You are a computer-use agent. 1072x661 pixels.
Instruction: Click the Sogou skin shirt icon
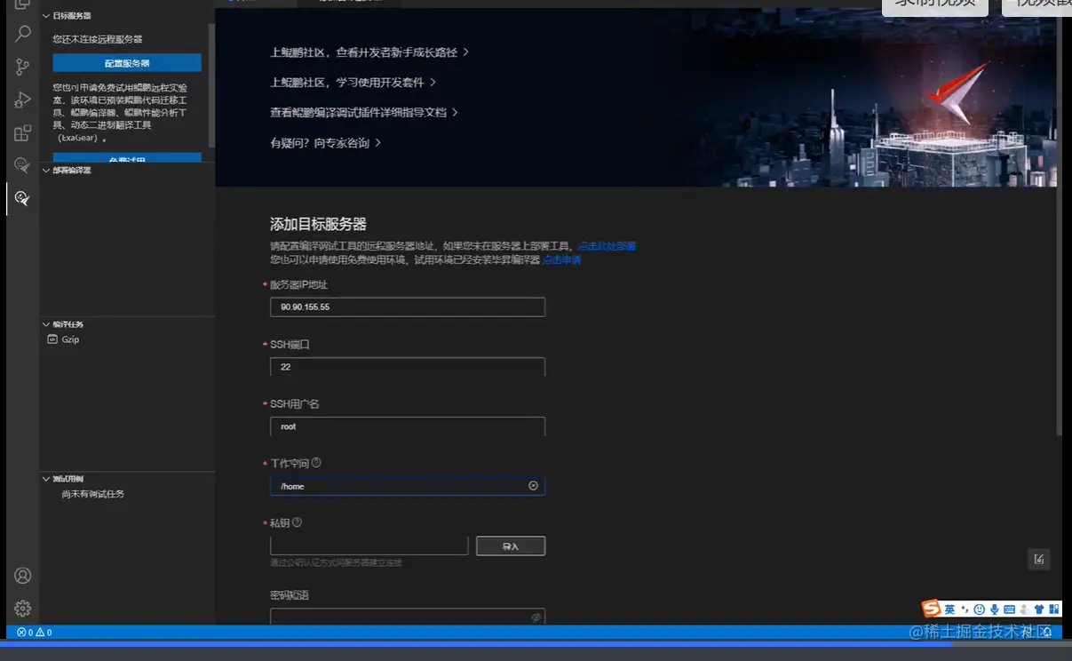point(1039,609)
